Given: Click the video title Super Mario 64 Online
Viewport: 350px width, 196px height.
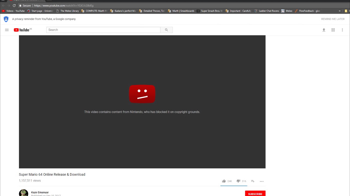Looking at the screenshot, I should coord(52,174).
